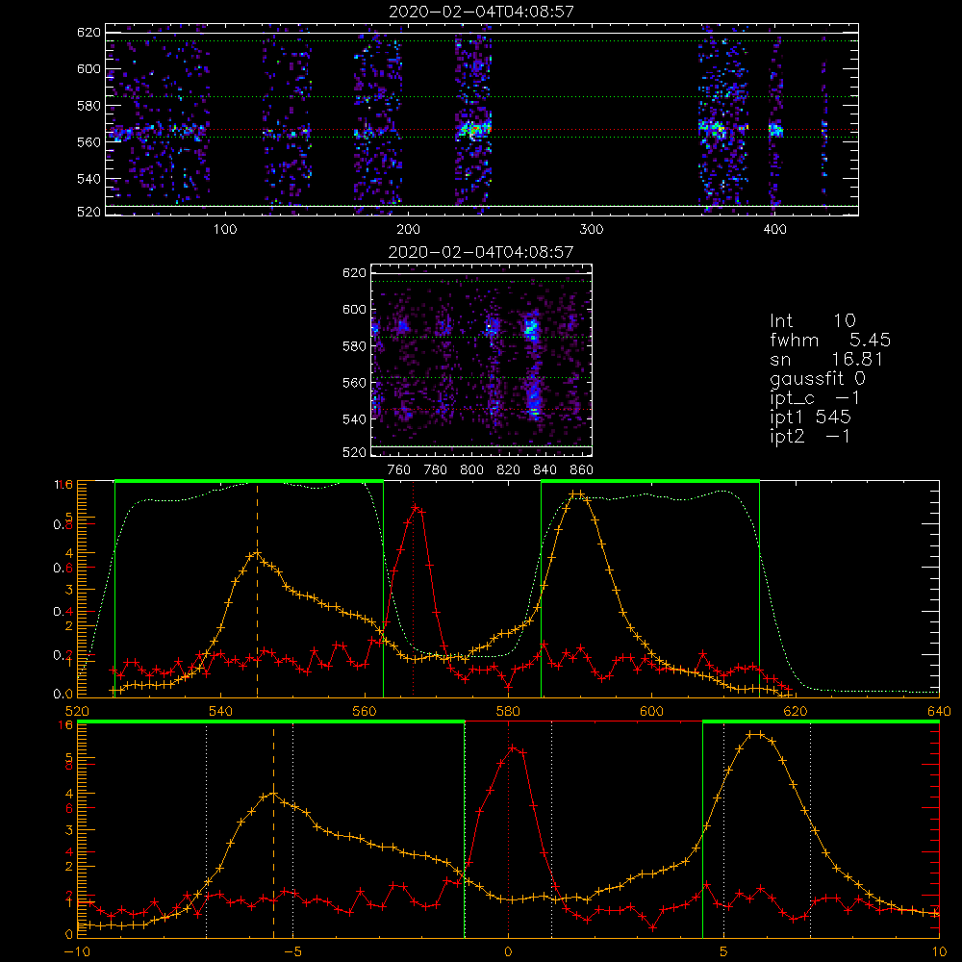Viewport: 962px width, 962px height.
Task: Click the 'gaussfit 0' parameter text
Action: click(818, 378)
